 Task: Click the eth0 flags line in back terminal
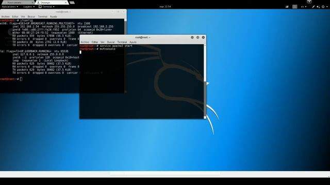point(45,24)
